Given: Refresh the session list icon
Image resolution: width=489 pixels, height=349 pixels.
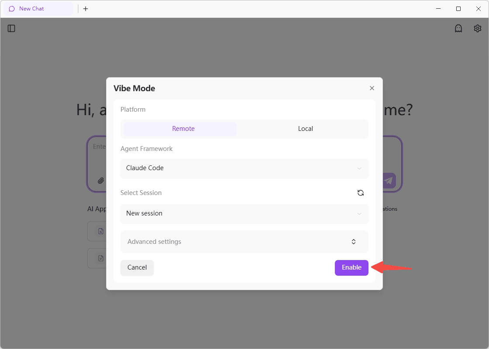Looking at the screenshot, I should pyautogui.click(x=360, y=193).
